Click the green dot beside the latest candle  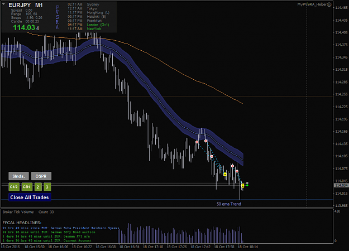247,185
